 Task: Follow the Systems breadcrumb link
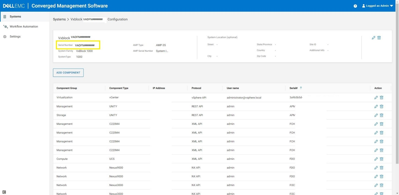[59, 20]
